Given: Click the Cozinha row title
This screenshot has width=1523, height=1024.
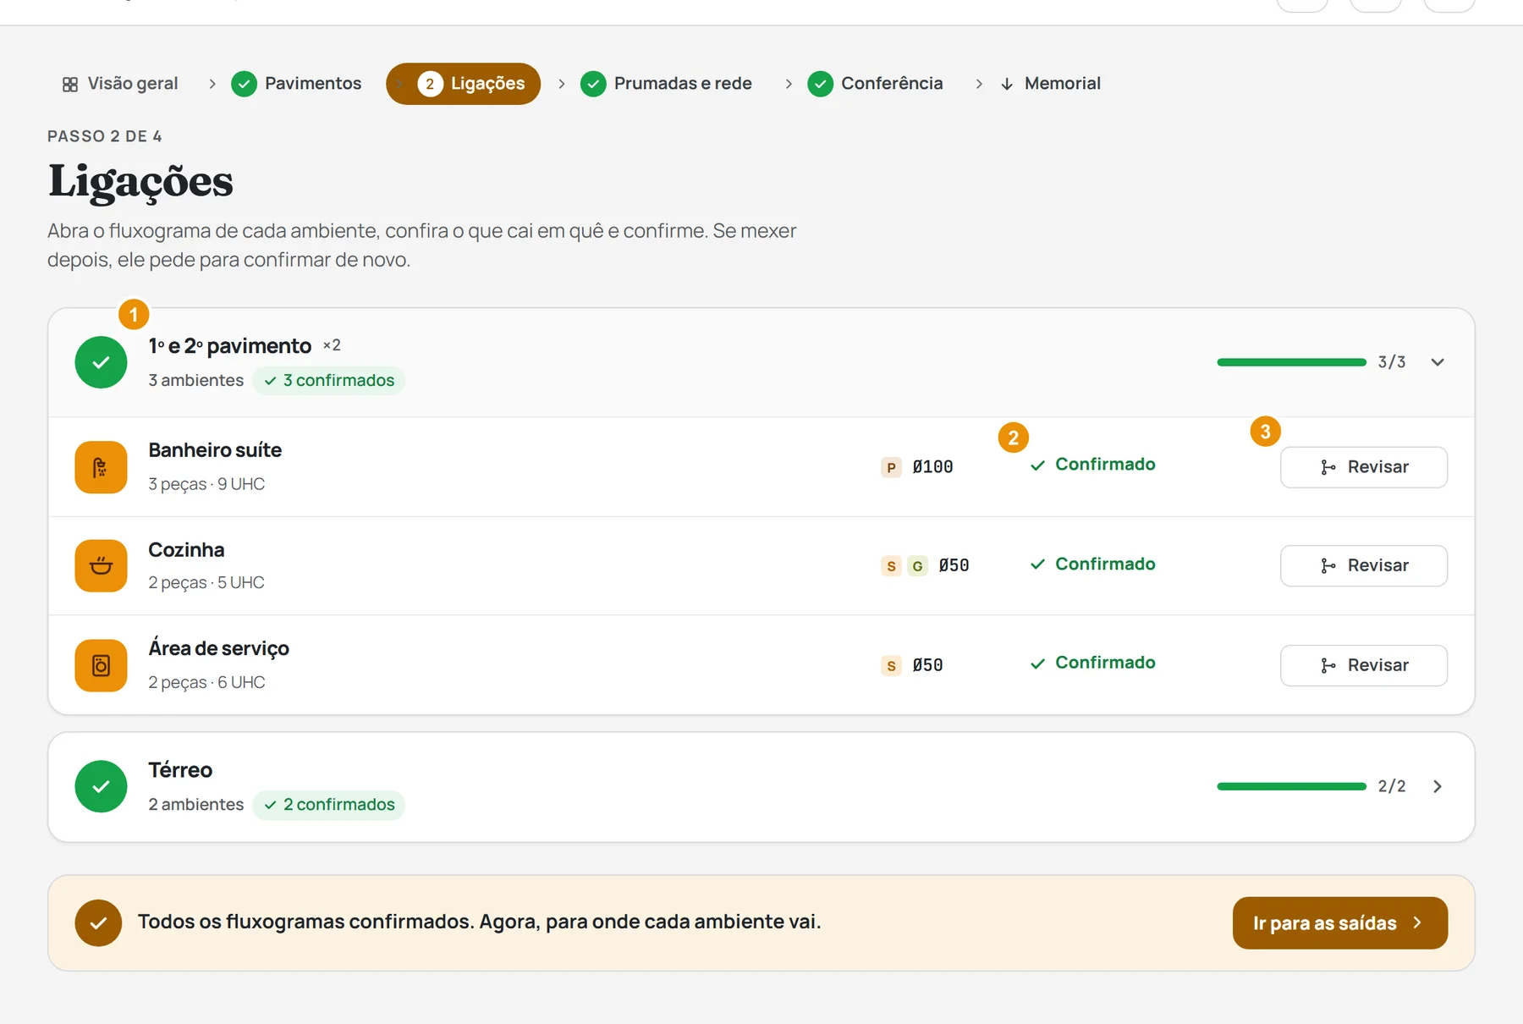Looking at the screenshot, I should click(x=186, y=550).
